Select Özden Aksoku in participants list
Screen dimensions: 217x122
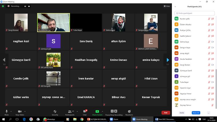(x=194, y=25)
